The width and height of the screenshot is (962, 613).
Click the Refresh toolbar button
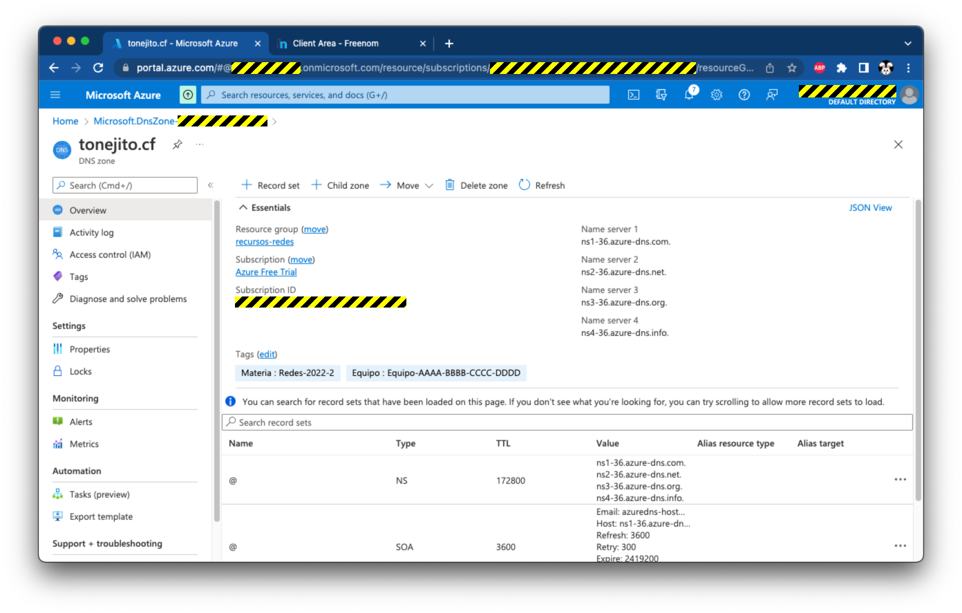pos(542,185)
